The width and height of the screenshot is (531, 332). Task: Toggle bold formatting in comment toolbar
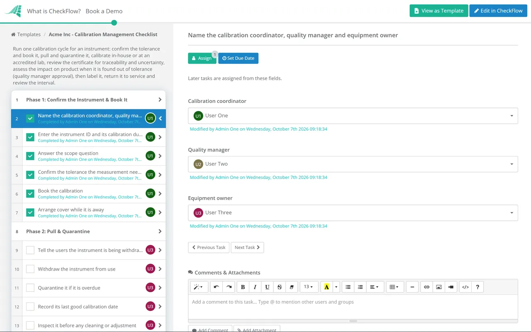click(x=243, y=287)
